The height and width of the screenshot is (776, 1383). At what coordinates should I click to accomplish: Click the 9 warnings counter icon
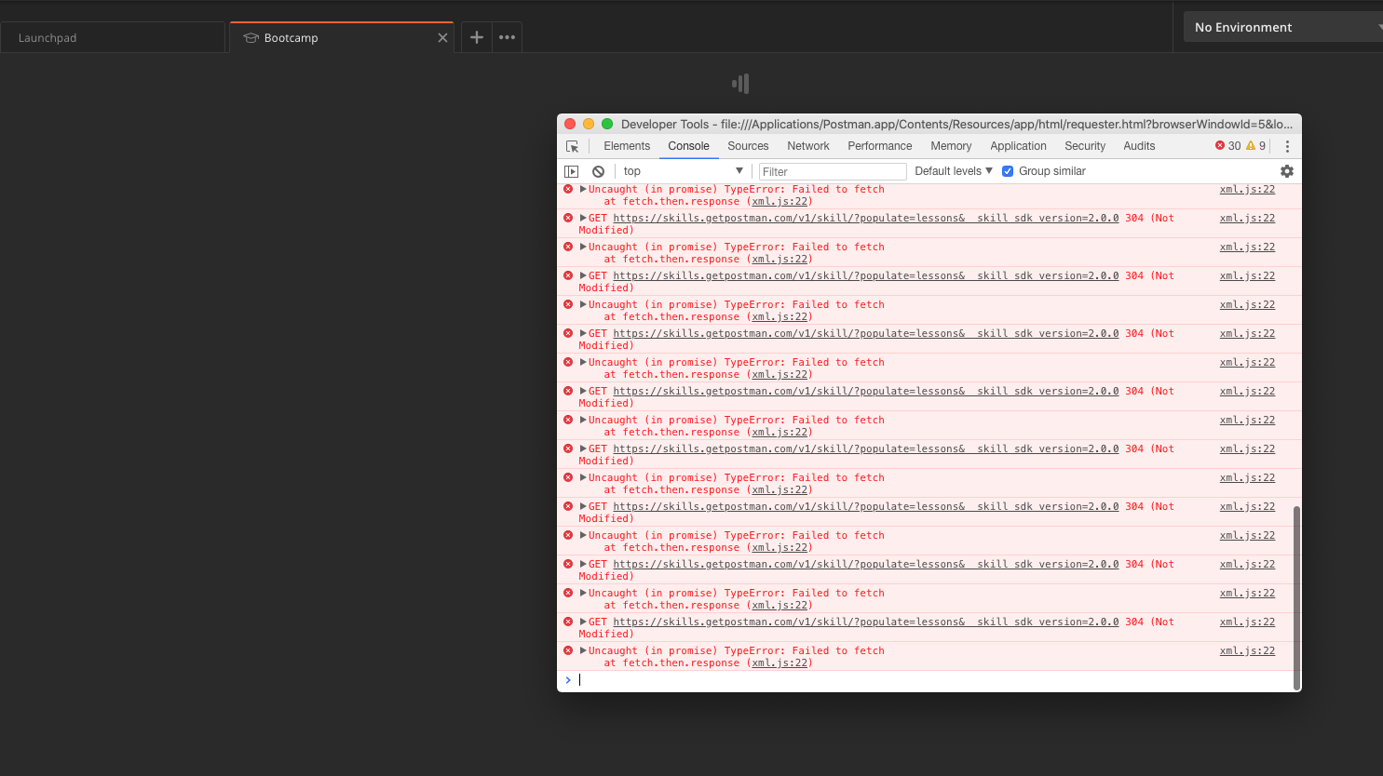click(1255, 146)
